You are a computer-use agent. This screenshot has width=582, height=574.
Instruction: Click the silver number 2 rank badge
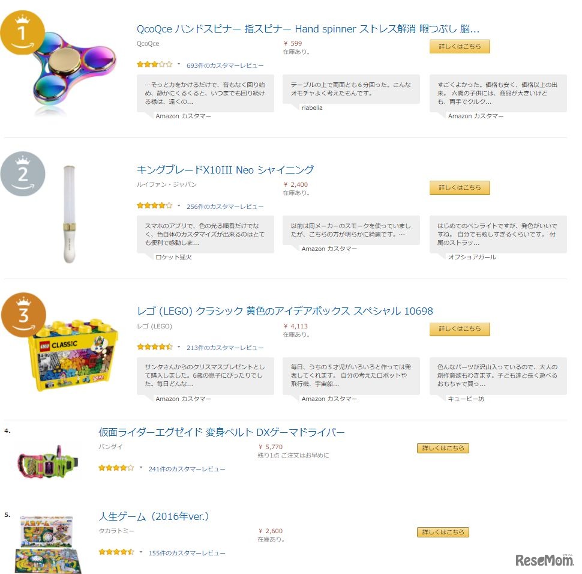(x=23, y=174)
